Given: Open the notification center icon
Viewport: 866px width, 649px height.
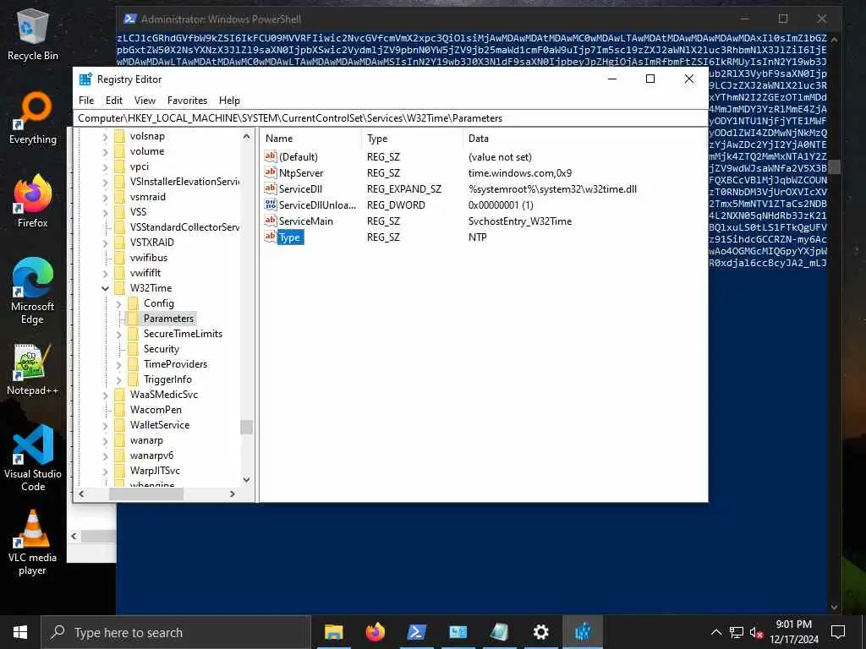Looking at the screenshot, I should pyautogui.click(x=838, y=632).
